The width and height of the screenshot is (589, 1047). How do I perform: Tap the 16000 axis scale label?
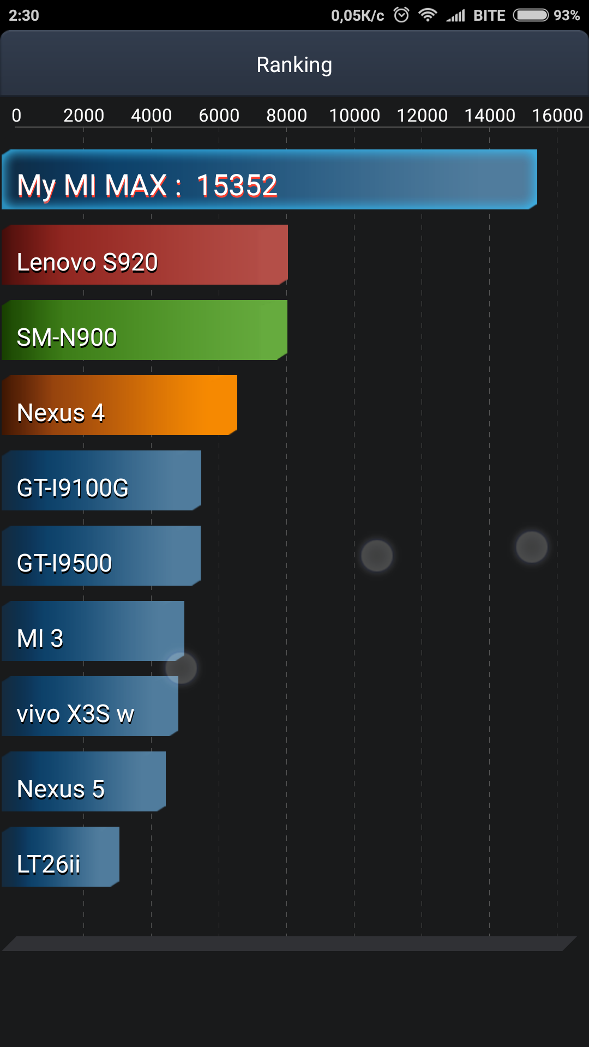click(x=557, y=116)
